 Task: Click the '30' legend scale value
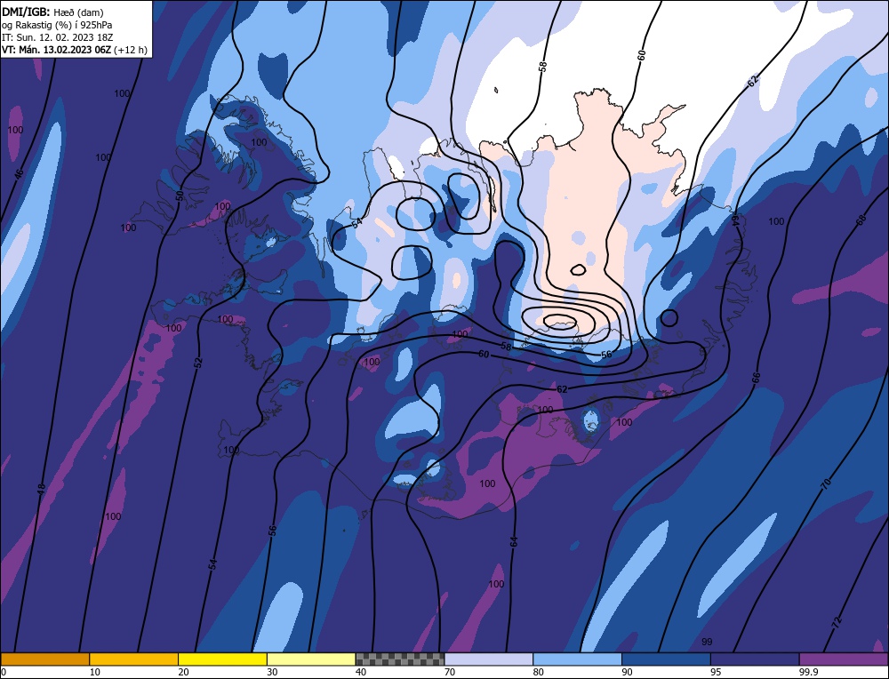(x=272, y=672)
